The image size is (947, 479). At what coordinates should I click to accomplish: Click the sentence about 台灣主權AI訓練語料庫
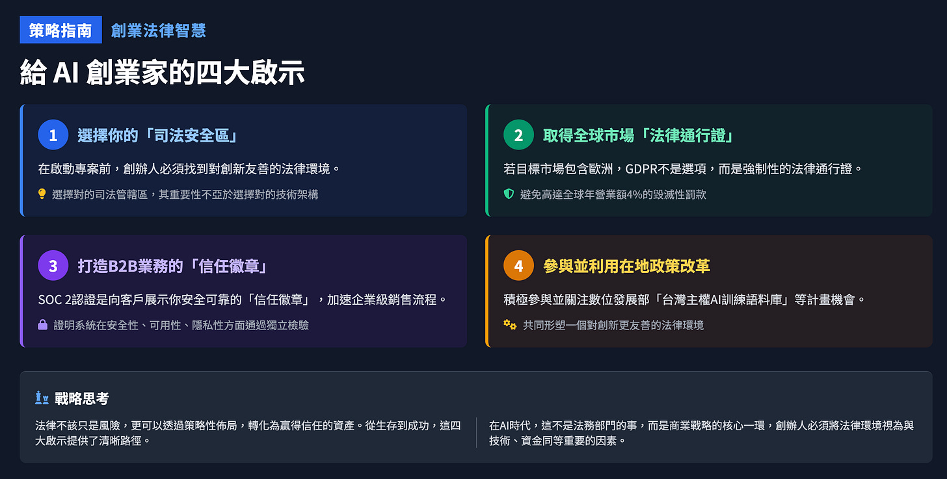click(684, 300)
